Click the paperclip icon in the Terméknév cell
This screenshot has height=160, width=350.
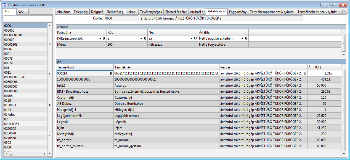pyautogui.click(x=217, y=73)
